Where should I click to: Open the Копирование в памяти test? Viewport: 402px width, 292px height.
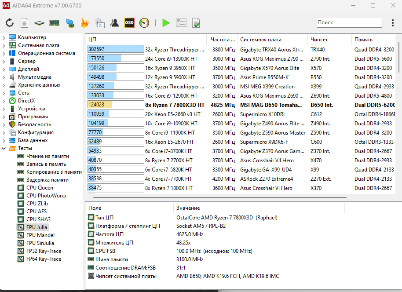[54, 172]
